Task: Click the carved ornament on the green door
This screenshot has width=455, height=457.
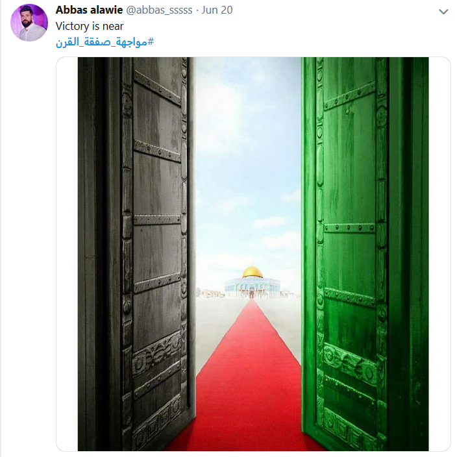Action: (350, 364)
